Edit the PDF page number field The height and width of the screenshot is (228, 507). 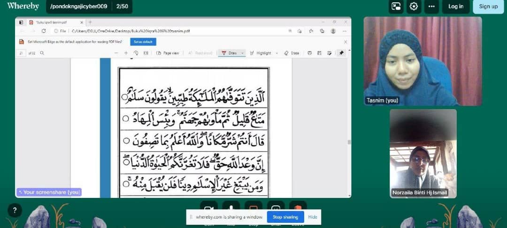click(21, 53)
